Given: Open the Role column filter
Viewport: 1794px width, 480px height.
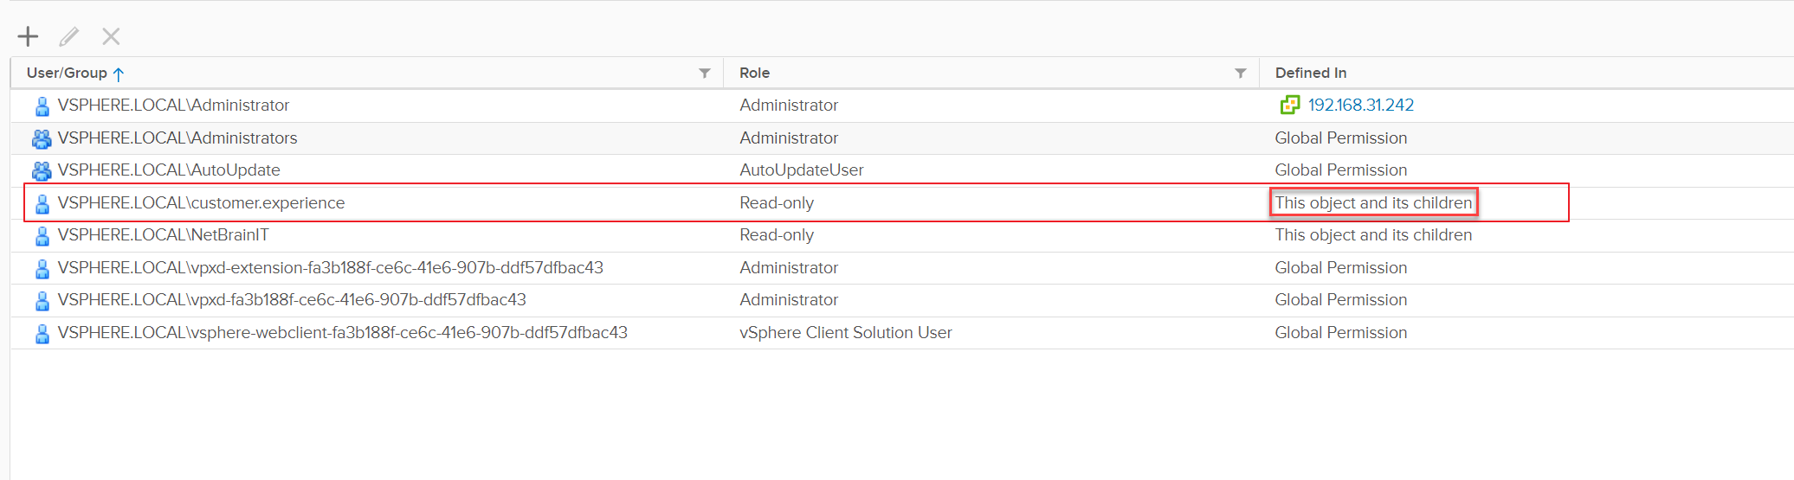Looking at the screenshot, I should tap(1240, 74).
